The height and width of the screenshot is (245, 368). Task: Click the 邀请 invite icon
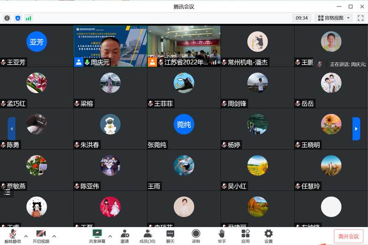tap(125, 236)
